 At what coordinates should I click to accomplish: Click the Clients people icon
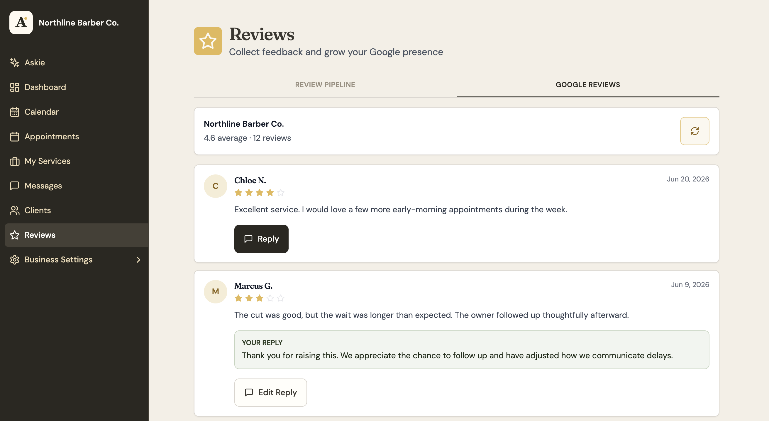coord(14,210)
